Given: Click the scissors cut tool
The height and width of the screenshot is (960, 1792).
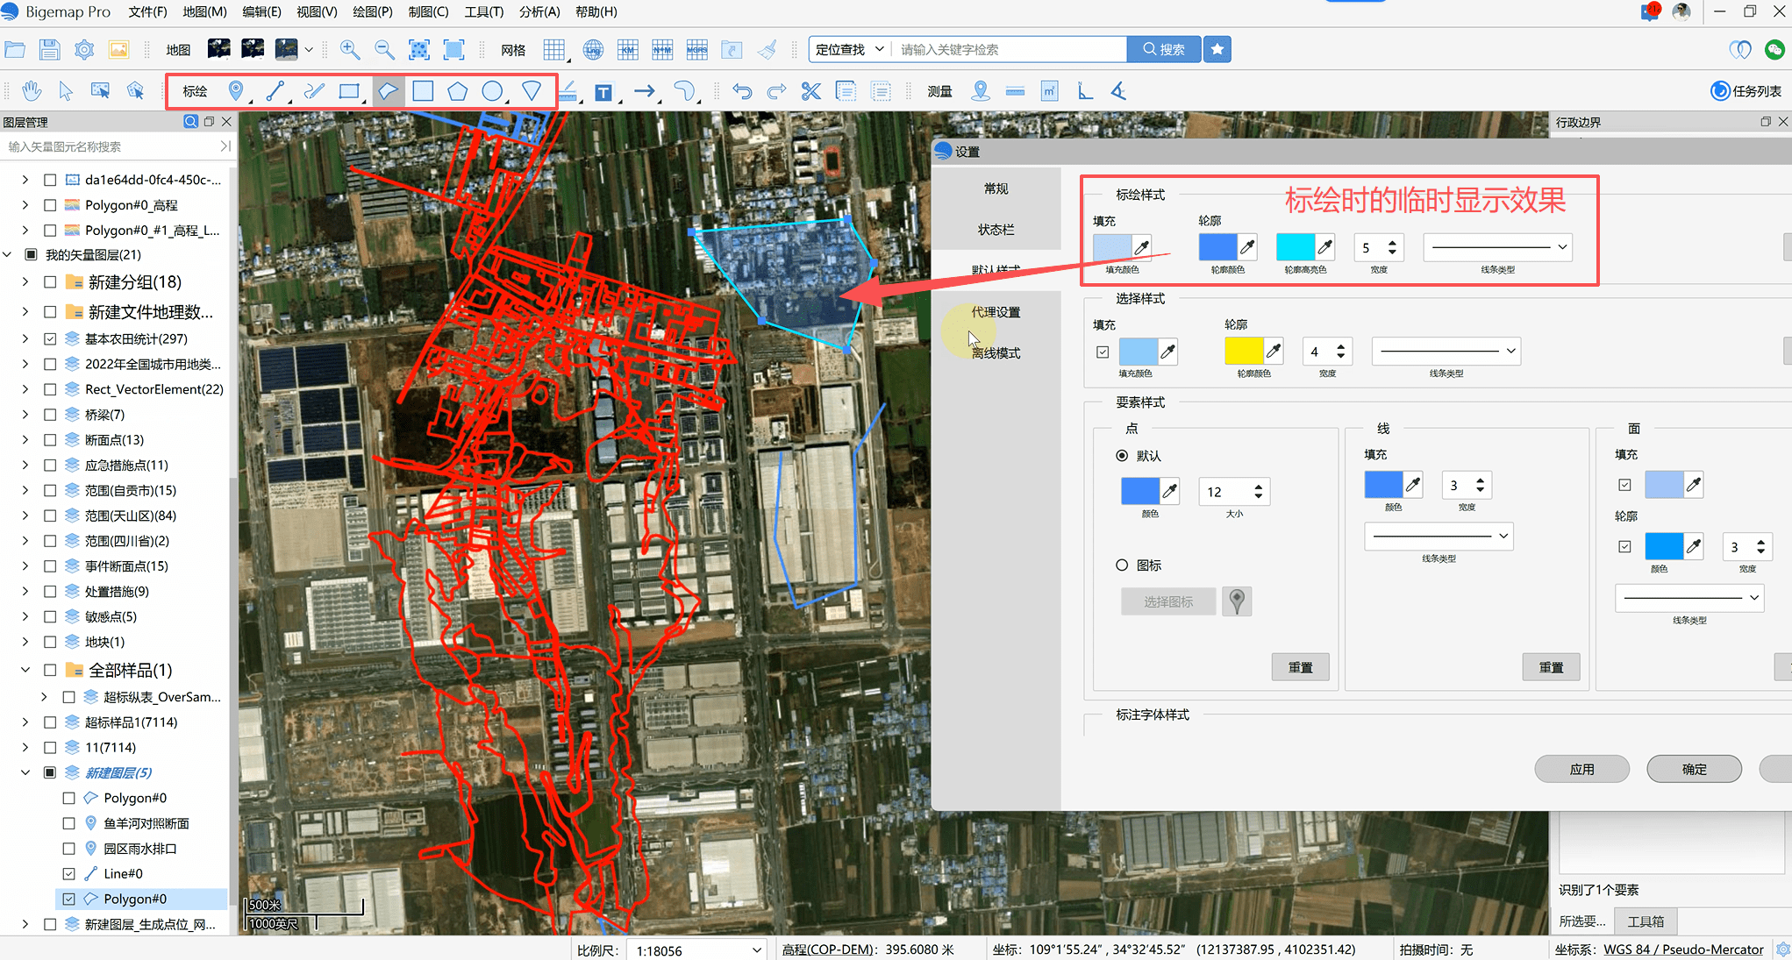Looking at the screenshot, I should pyautogui.click(x=811, y=91).
